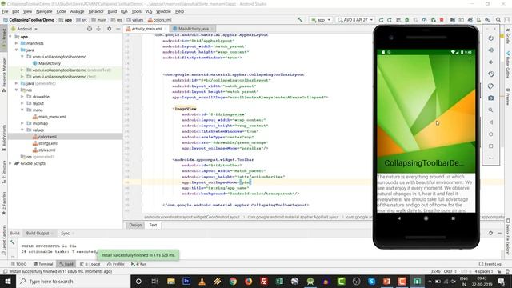Viewport: 512px width, 288px height.
Task: Click the Windows taskbar search box
Action: coord(73,281)
